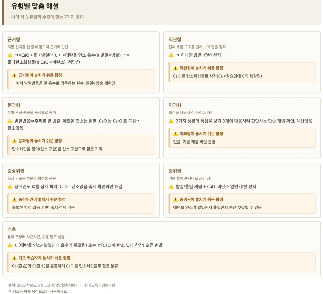Image resolution: width=323 pixels, height=294 pixels.
Task: Click the '근거형이 놓치기 쉬운 함정' title text
Action: pyautogui.click(x=40, y=75)
